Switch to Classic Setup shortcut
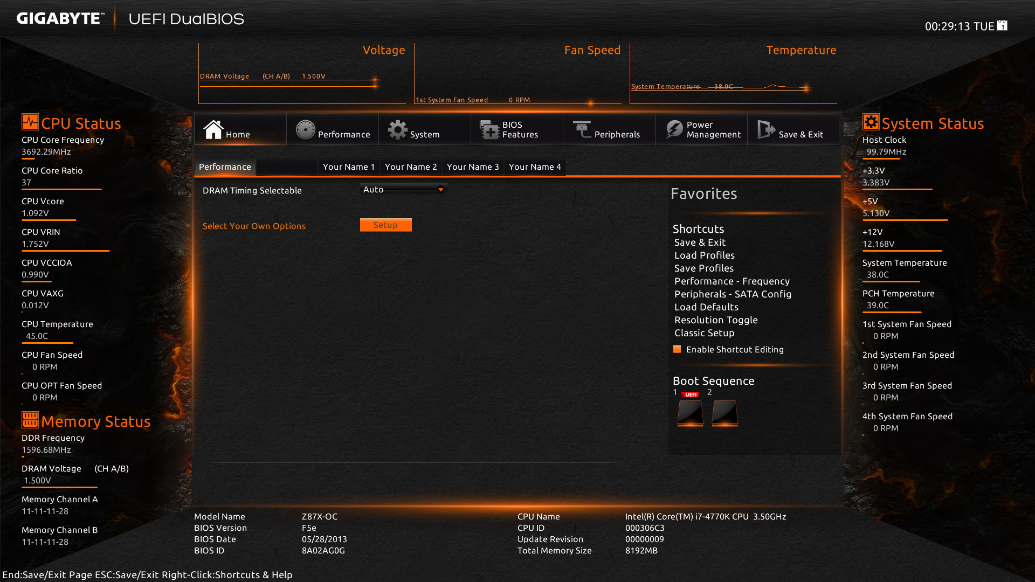Viewport: 1035px width, 582px height. coord(704,333)
